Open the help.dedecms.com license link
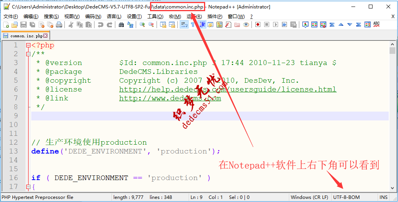Screen dimensions: 398x202 point(228,89)
